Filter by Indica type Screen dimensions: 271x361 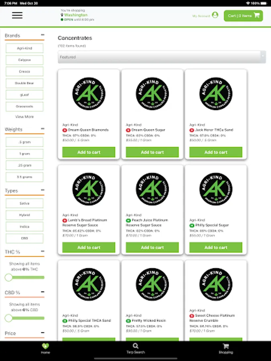pyautogui.click(x=24, y=227)
